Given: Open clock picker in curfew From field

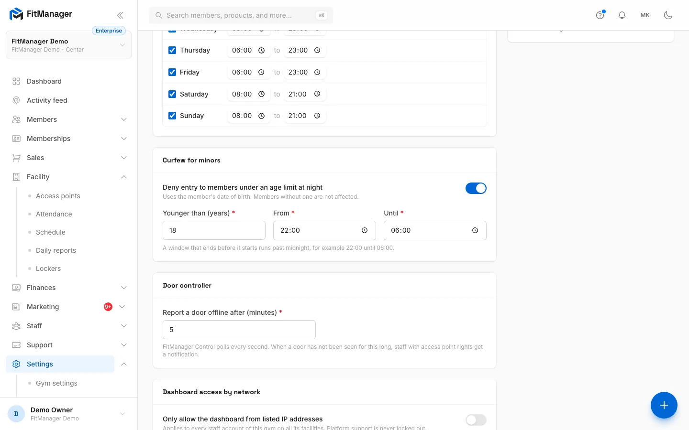Looking at the screenshot, I should 365,230.
